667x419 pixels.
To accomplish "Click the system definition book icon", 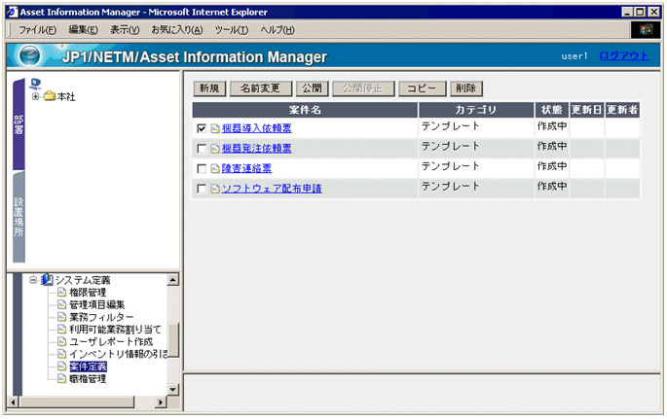I will point(46,280).
